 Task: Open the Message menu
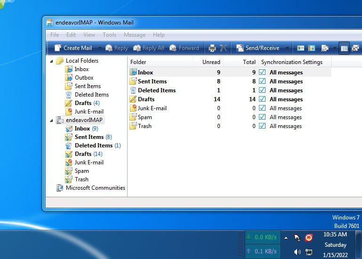134,35
